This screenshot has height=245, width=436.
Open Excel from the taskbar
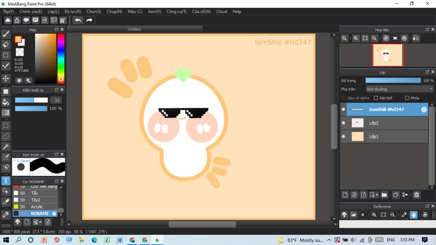pyautogui.click(x=107, y=240)
